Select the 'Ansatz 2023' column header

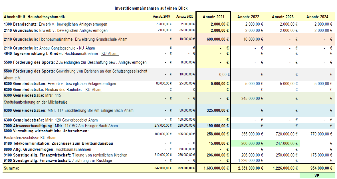coord(282,17)
